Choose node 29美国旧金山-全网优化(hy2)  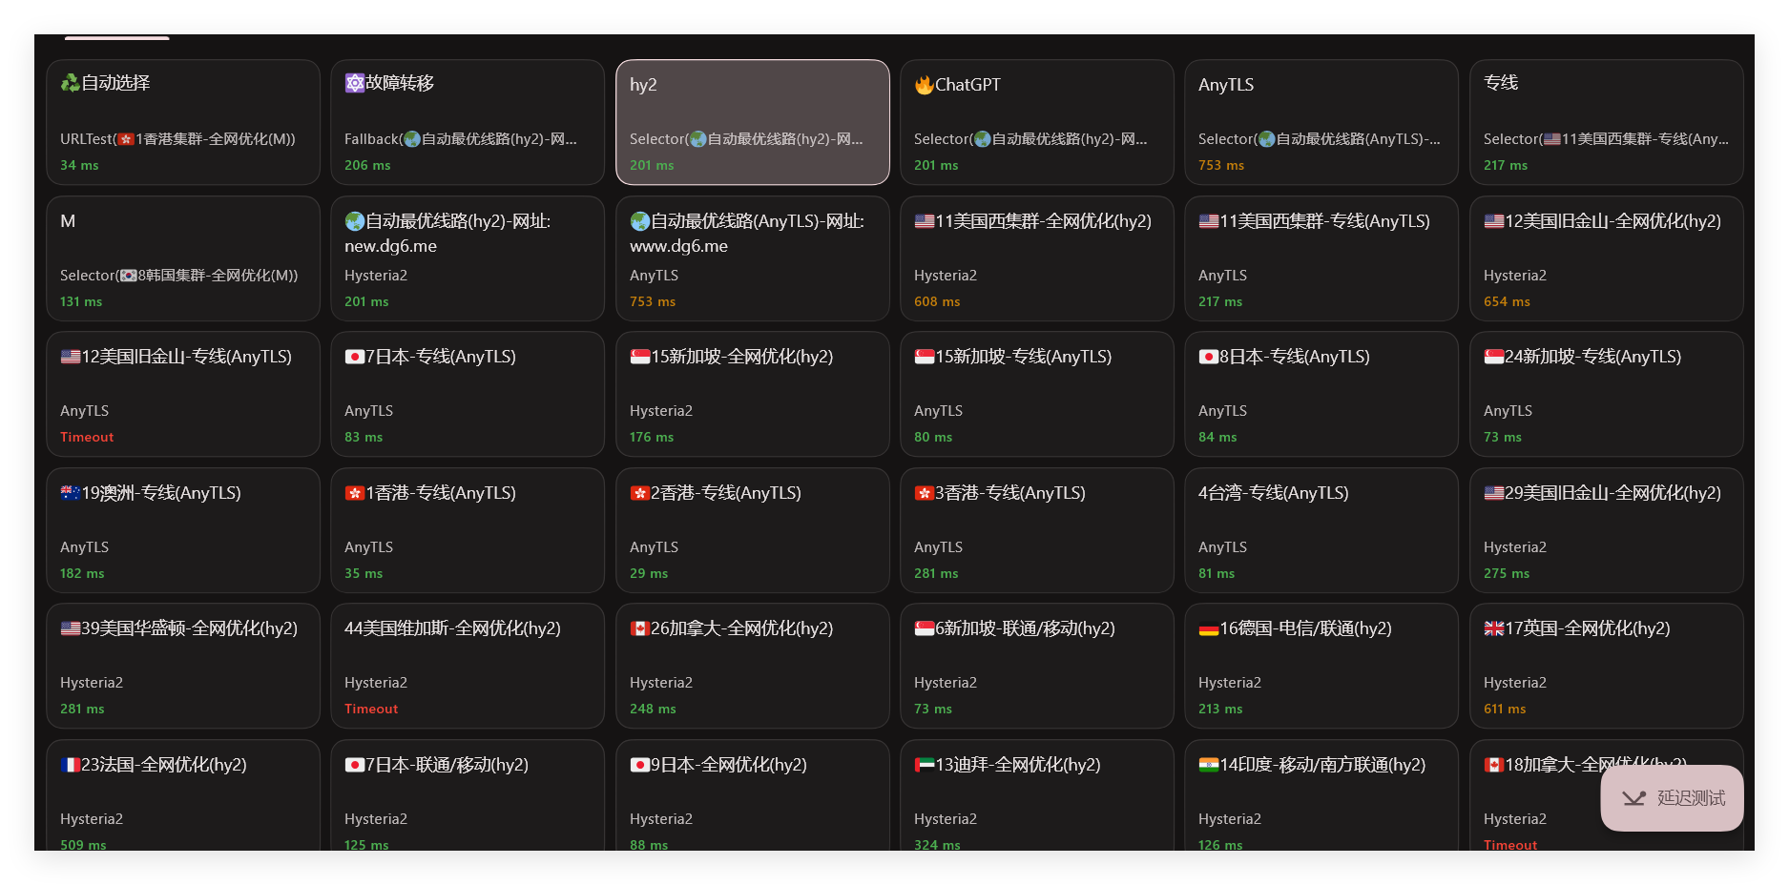(x=1607, y=530)
